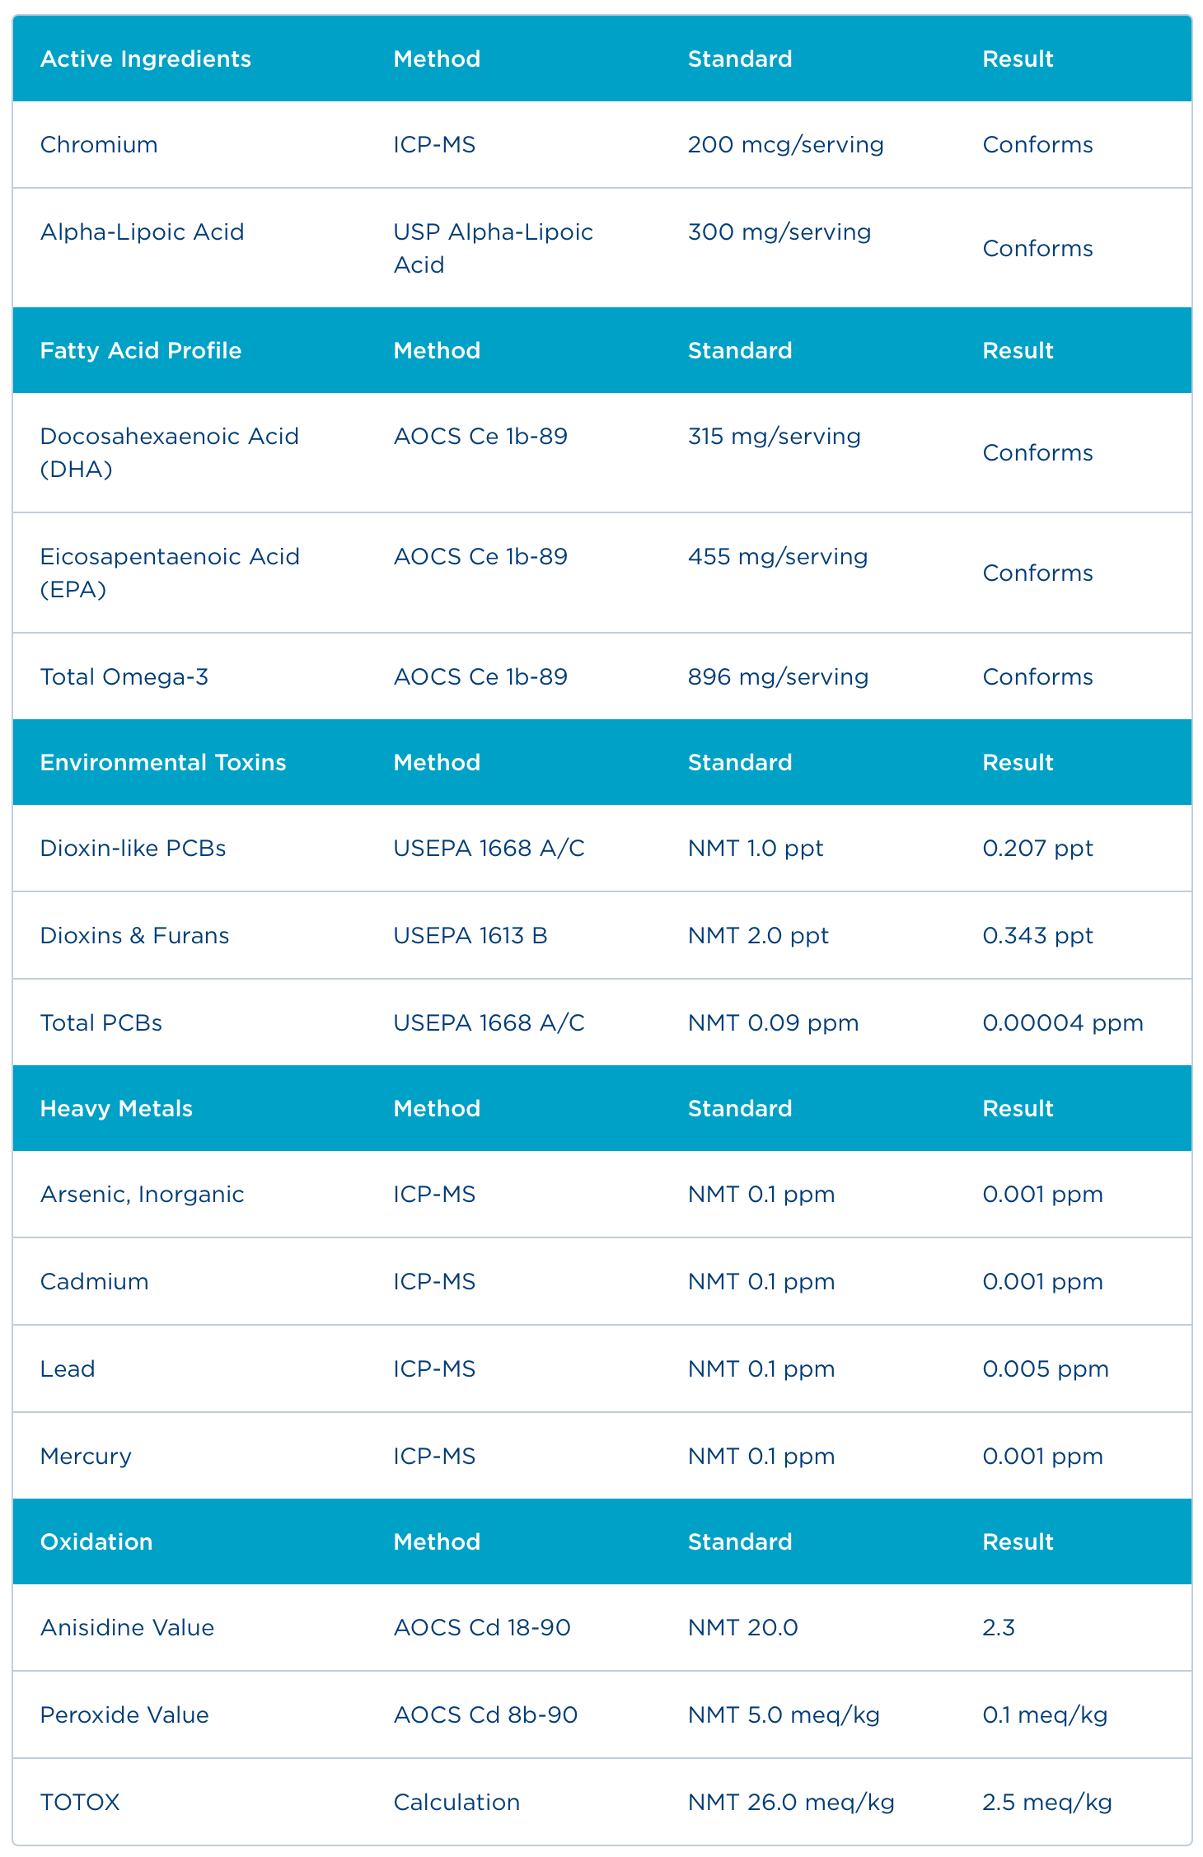The width and height of the screenshot is (1203, 1857).
Task: Select the AOCS Cd 18-90 method cell
Action: coord(481,1628)
